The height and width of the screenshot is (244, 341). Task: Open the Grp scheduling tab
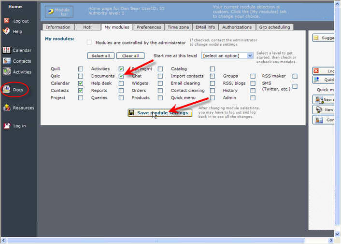tap(274, 27)
